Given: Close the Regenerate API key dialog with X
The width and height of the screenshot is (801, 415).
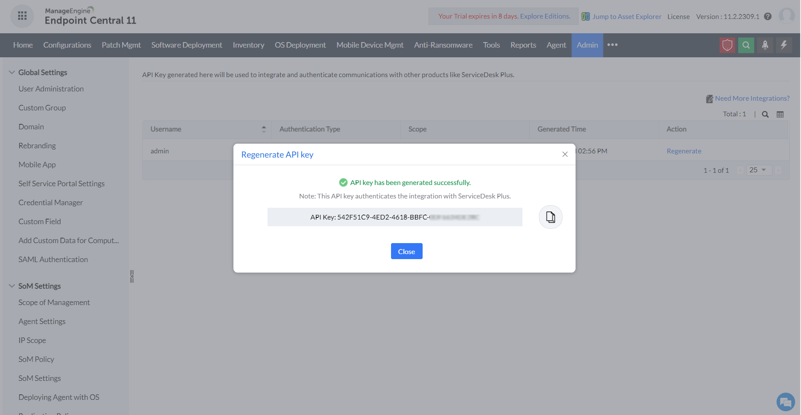Looking at the screenshot, I should tap(565, 154).
